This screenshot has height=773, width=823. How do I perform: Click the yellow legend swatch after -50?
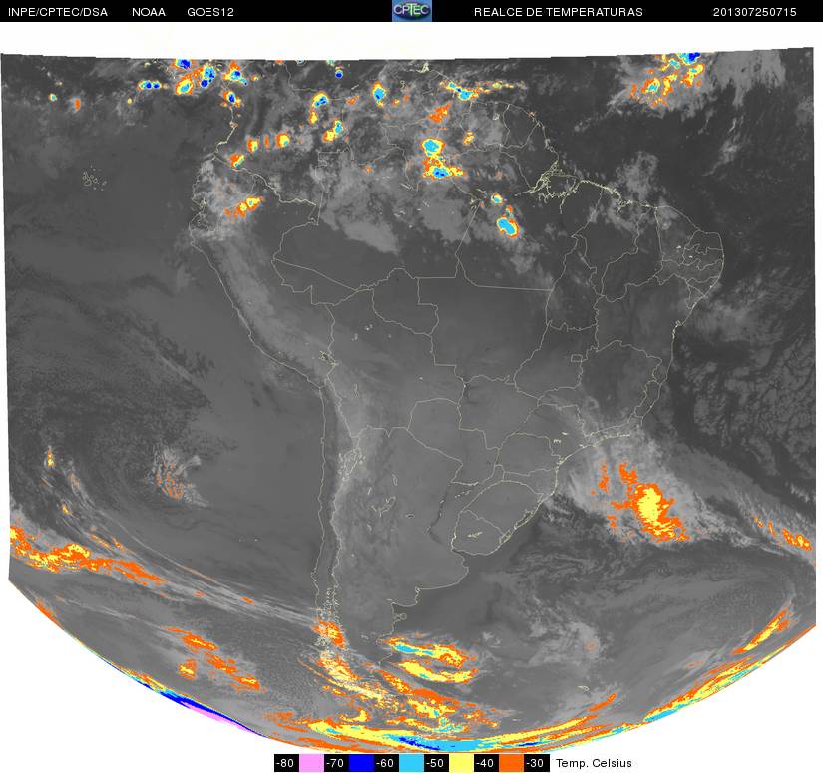pos(461,763)
